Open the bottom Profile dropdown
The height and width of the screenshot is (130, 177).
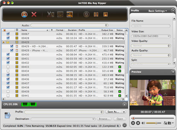pyautogui.click(x=64, y=112)
